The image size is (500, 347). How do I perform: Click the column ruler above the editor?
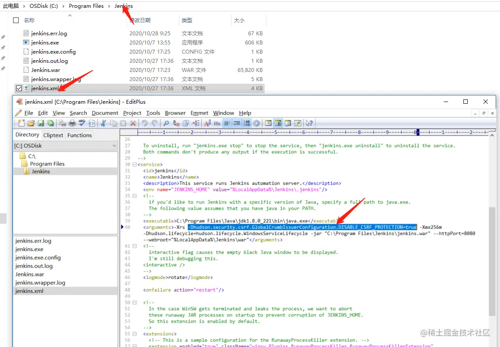tap(313, 132)
